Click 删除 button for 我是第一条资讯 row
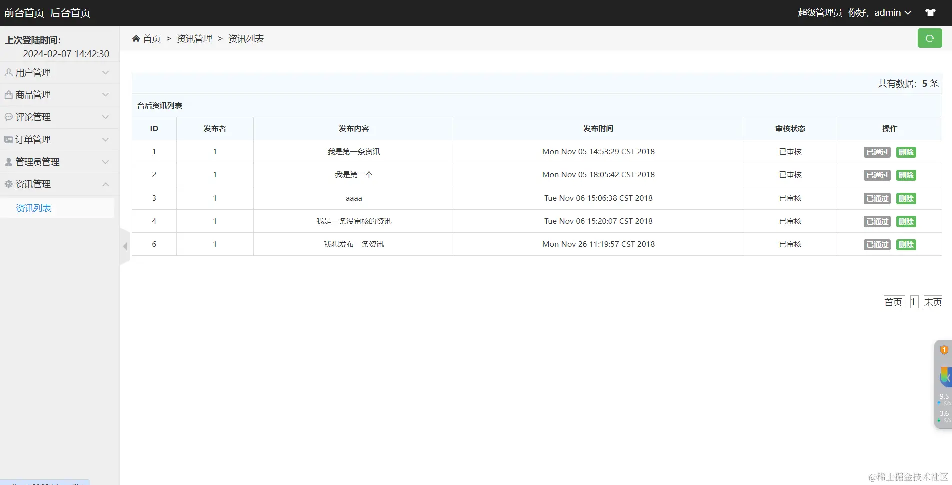952x485 pixels. click(906, 152)
